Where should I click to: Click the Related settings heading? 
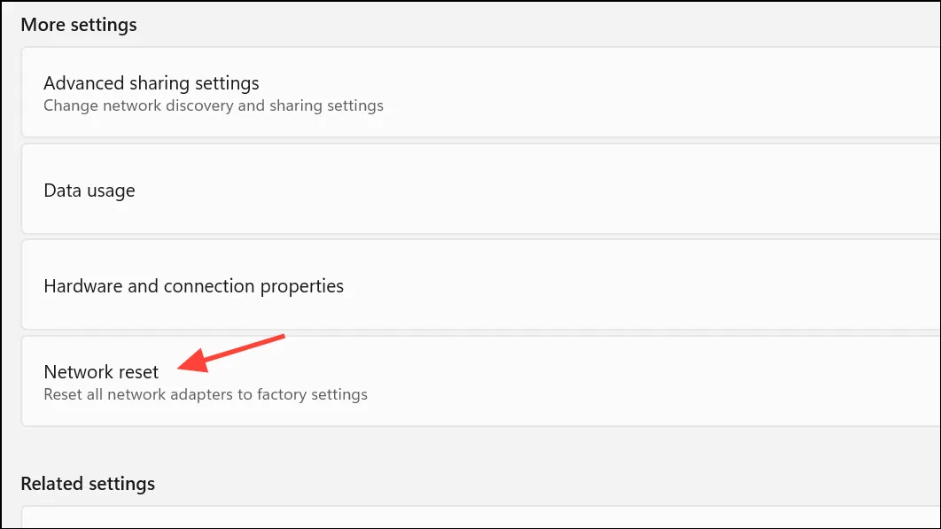[x=88, y=483]
